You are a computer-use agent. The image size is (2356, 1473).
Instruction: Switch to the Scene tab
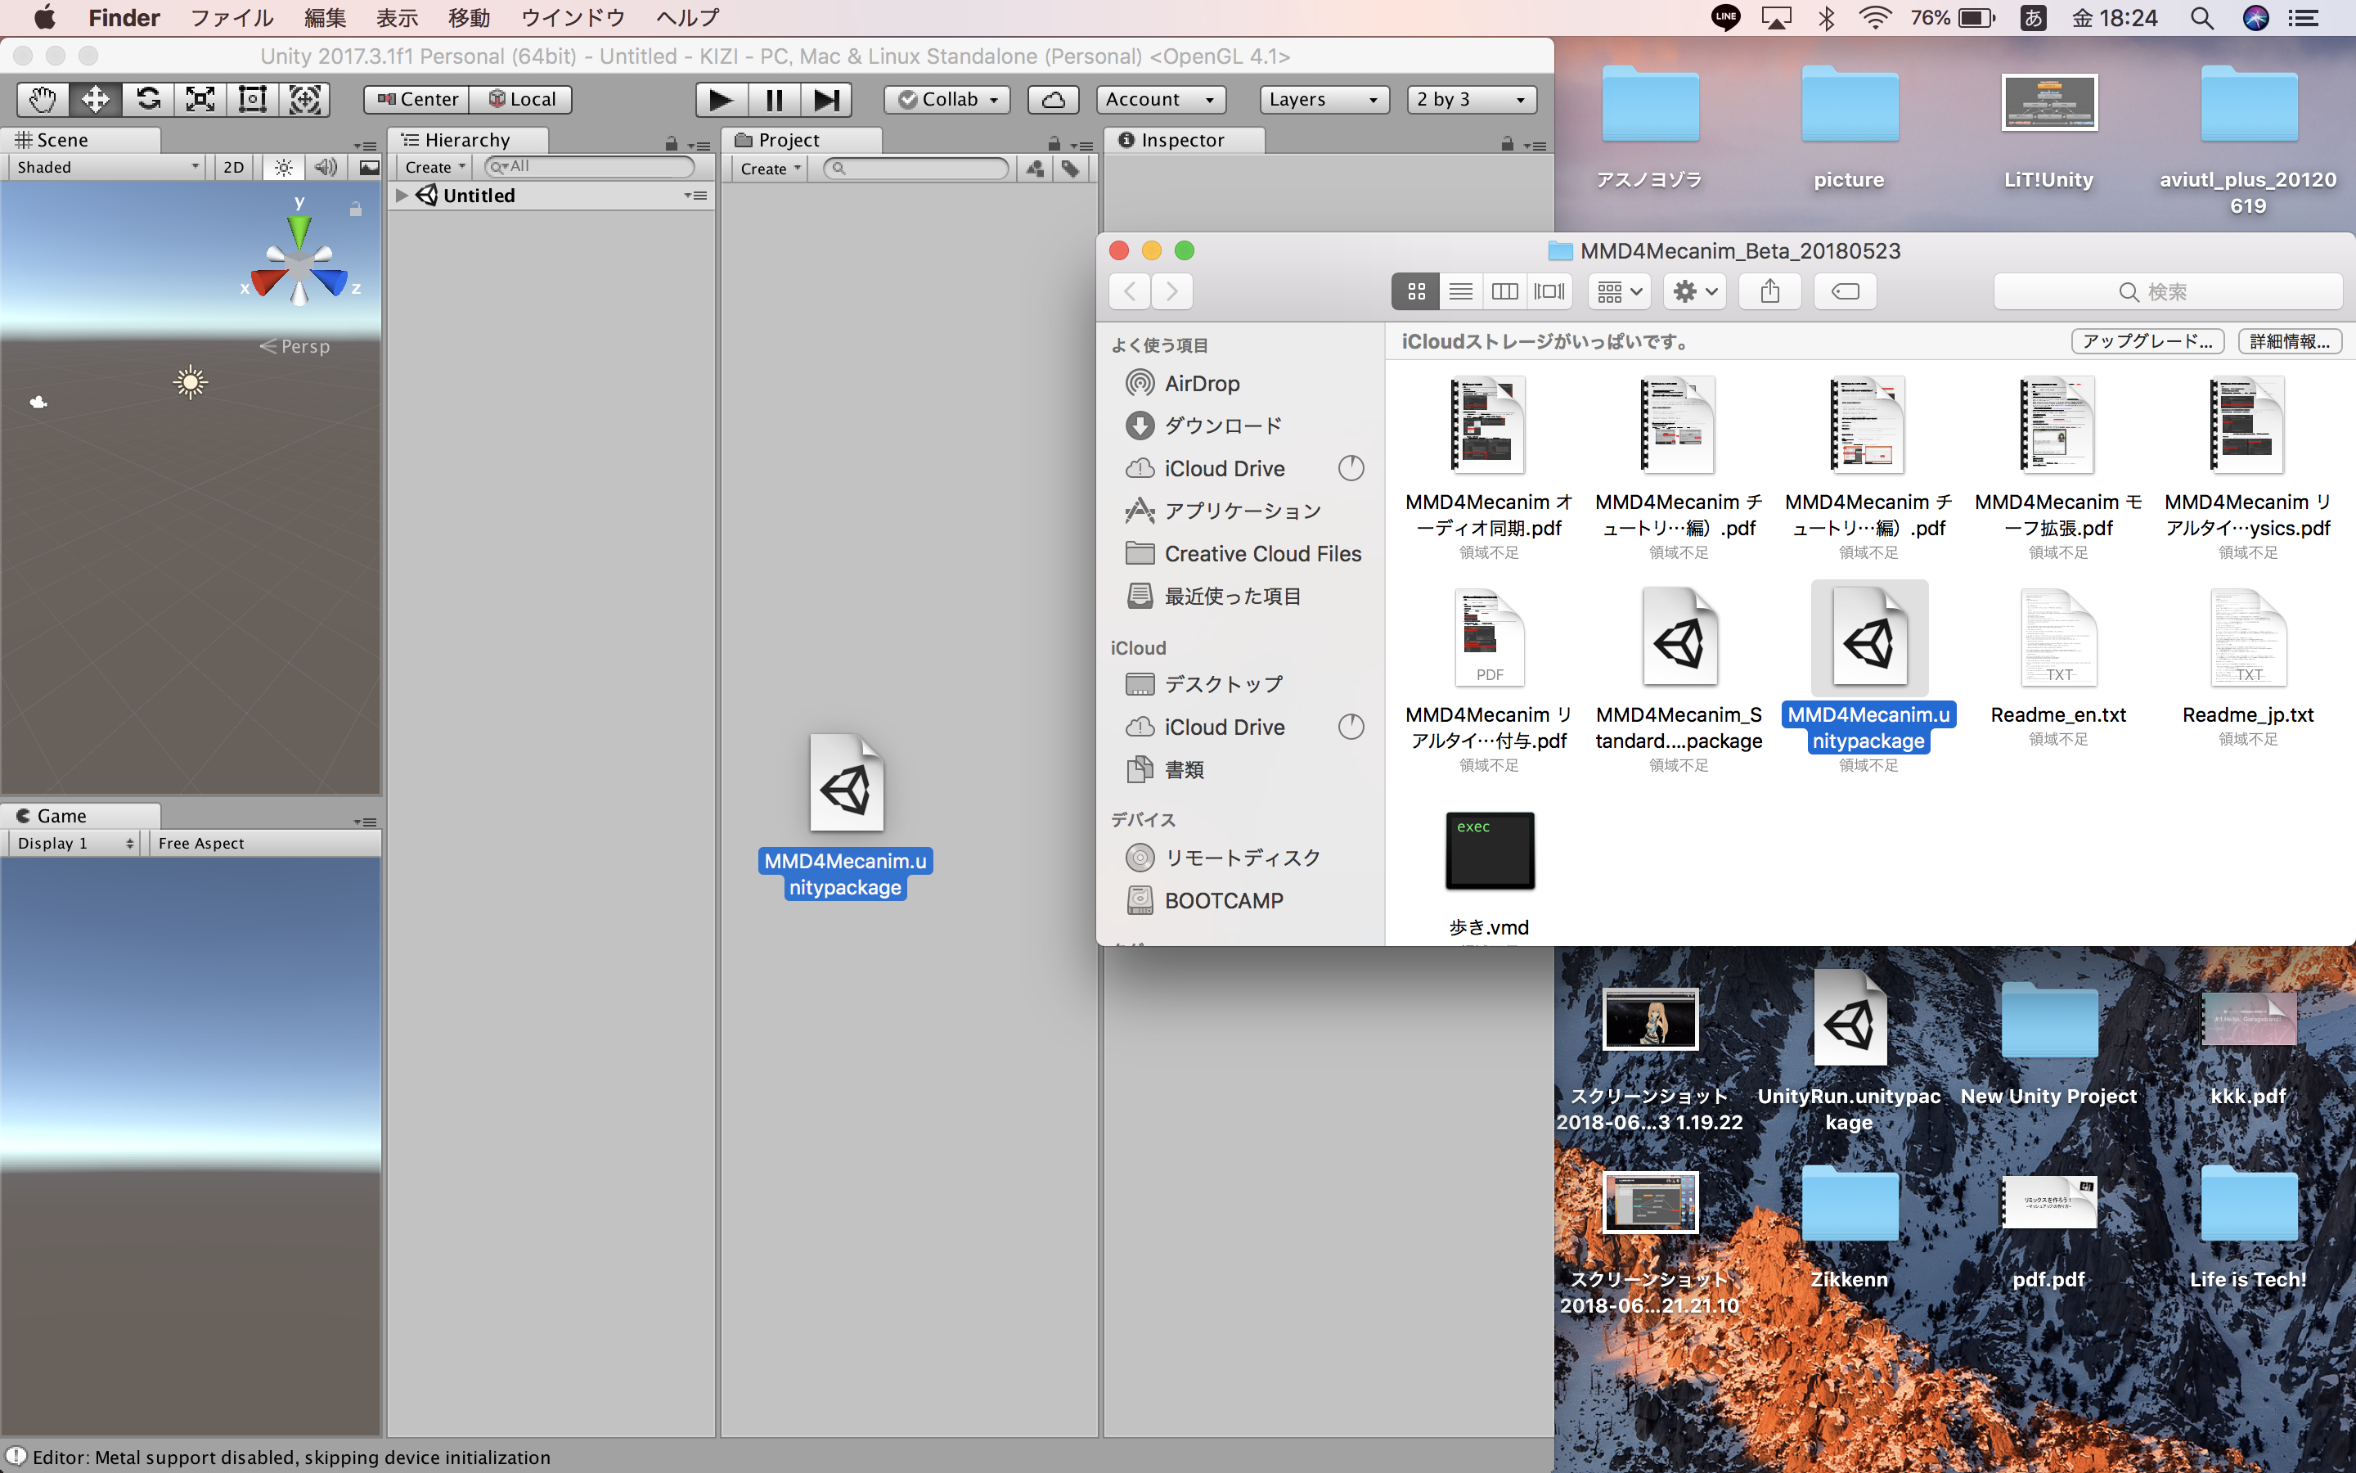tap(80, 140)
